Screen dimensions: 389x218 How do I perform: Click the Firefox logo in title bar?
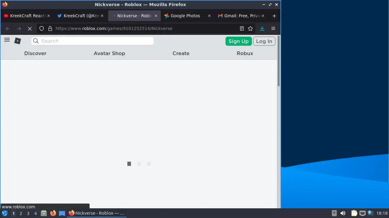pyautogui.click(x=5, y=5)
